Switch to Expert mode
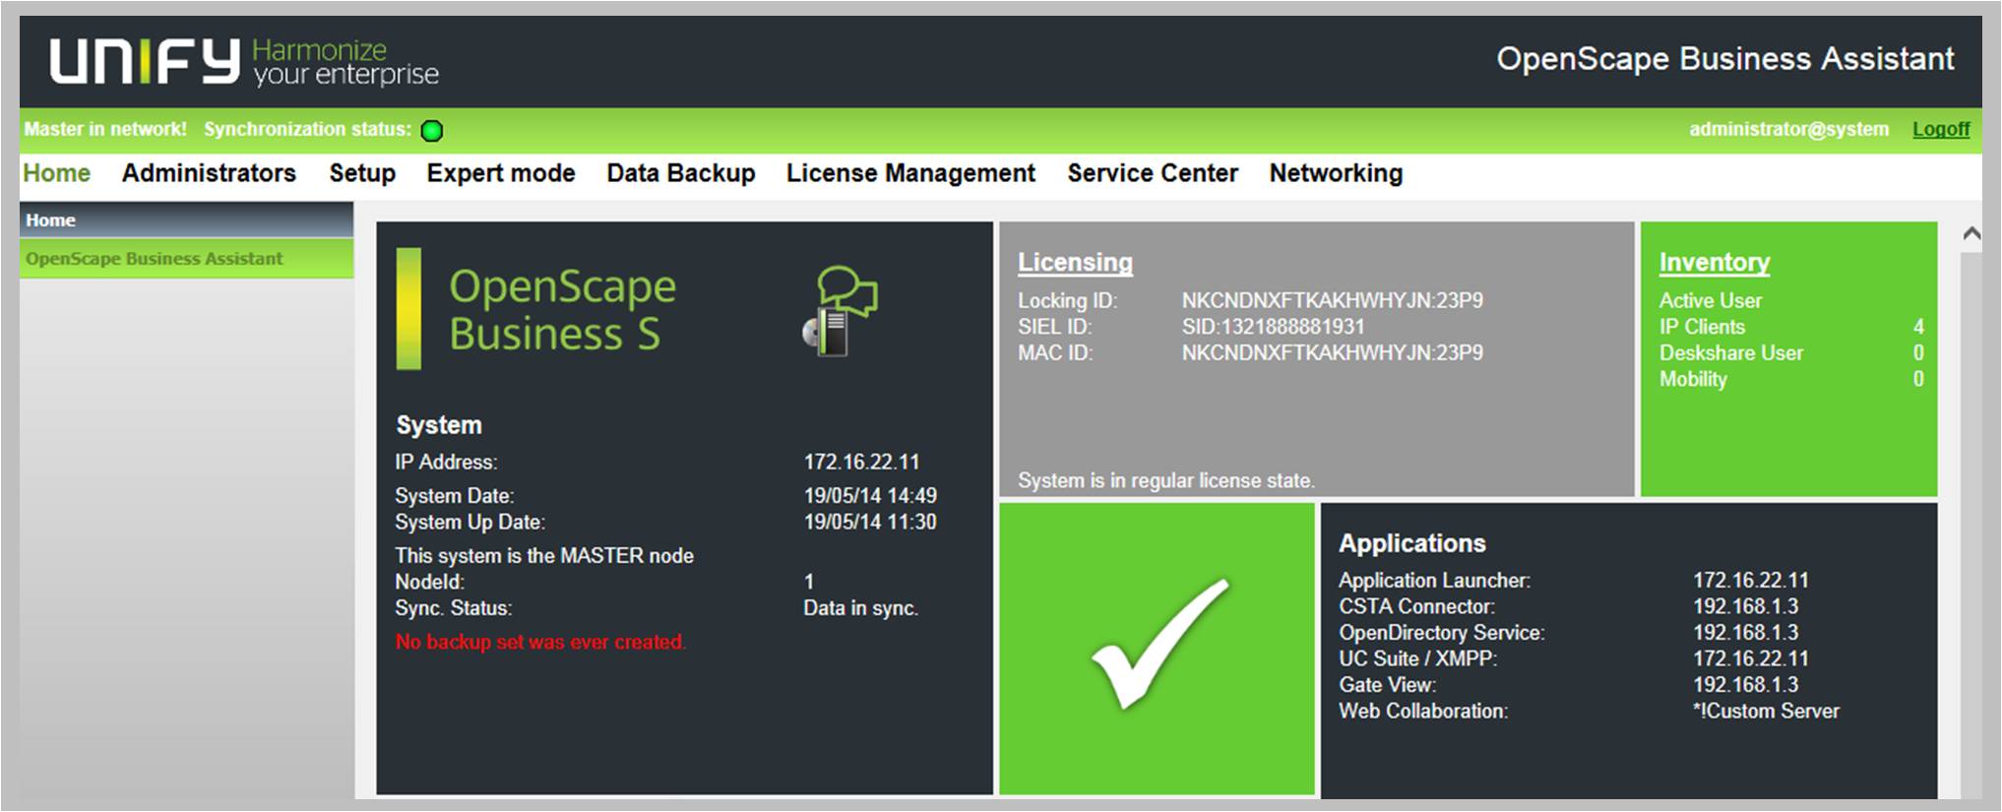The height and width of the screenshot is (812, 2002). pos(501,173)
